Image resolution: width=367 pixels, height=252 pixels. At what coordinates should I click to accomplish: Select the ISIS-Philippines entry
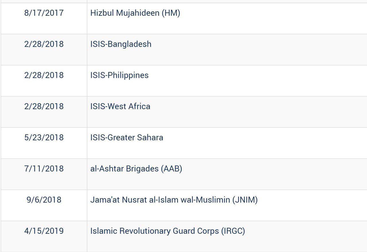click(x=119, y=75)
